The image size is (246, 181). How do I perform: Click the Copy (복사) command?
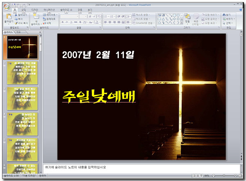(x=19, y=19)
